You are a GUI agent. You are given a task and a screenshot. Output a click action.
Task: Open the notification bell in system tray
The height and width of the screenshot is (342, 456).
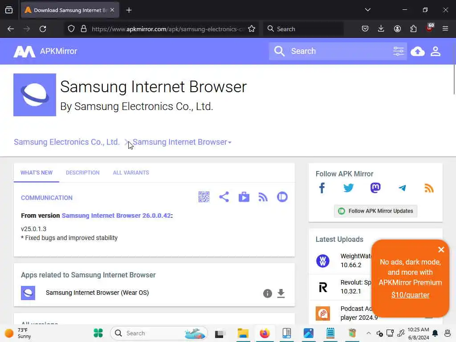(x=435, y=333)
